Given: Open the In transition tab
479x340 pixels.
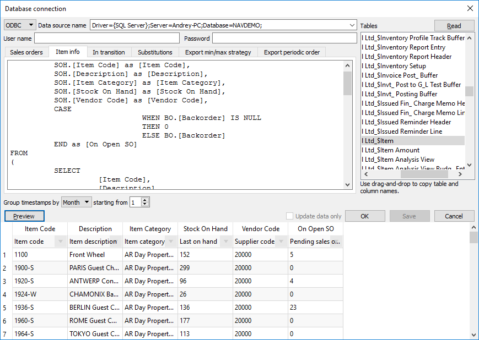Looking at the screenshot, I should pyautogui.click(x=109, y=52).
